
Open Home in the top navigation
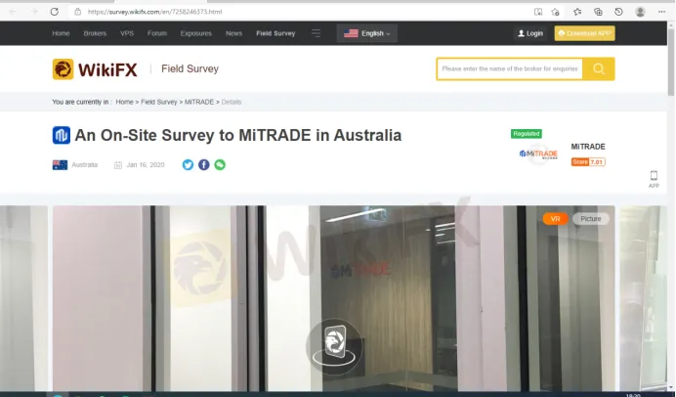pos(61,33)
